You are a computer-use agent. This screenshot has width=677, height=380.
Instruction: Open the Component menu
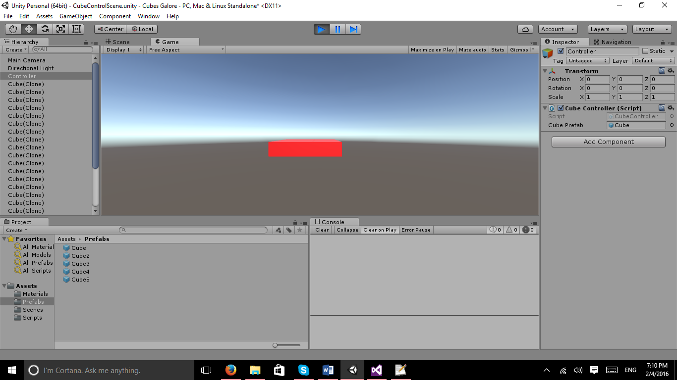click(x=115, y=16)
